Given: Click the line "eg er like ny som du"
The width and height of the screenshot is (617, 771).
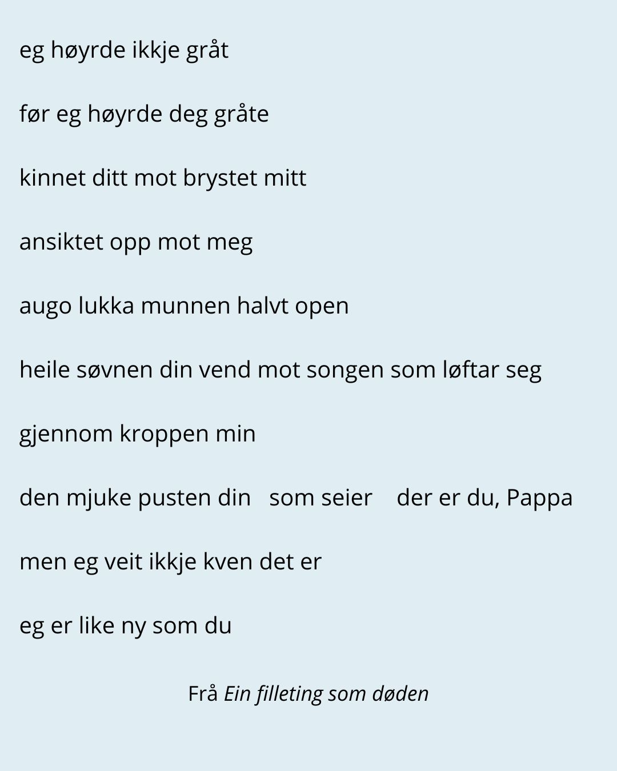Looking at the screenshot, I should click(126, 626).
